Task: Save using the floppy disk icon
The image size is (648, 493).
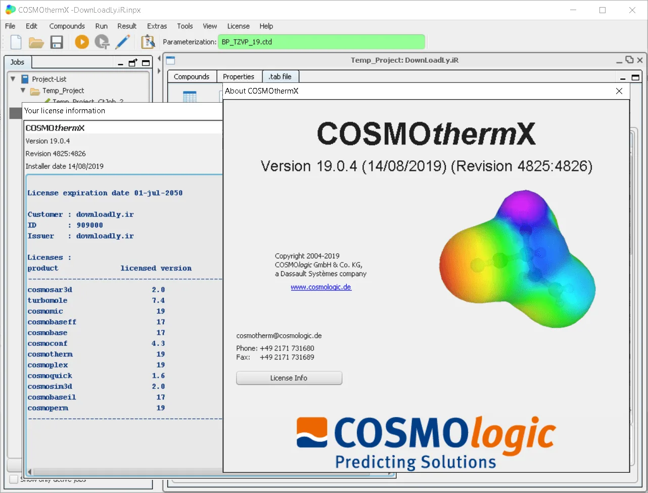Action: click(57, 42)
